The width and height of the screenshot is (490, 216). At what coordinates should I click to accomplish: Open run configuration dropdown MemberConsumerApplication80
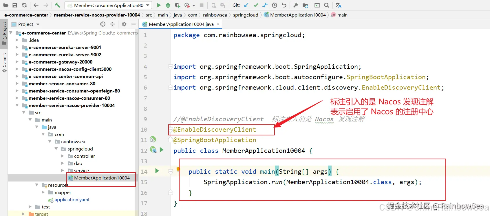[x=108, y=5]
